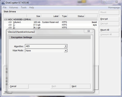Click the Volume1 drive icon
Image resolution: width=122 pixels, height=97 pixels.
tap(10, 22)
